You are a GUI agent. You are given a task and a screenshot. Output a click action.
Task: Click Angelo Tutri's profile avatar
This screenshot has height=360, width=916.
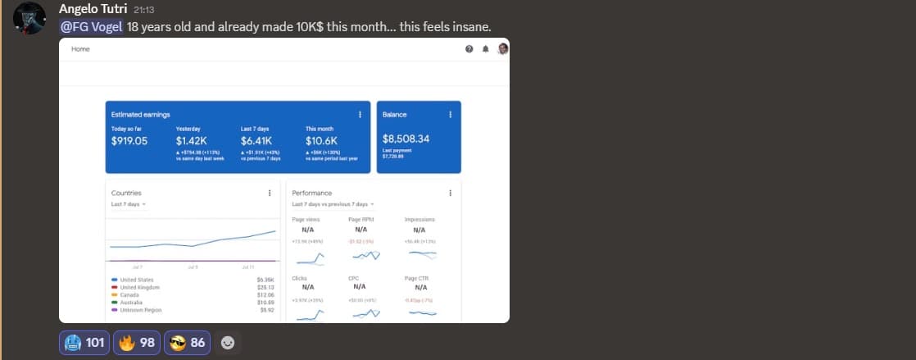(x=29, y=18)
